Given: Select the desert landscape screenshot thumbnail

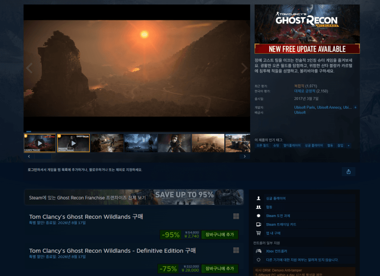Looking at the screenshot, I should tap(208, 143).
